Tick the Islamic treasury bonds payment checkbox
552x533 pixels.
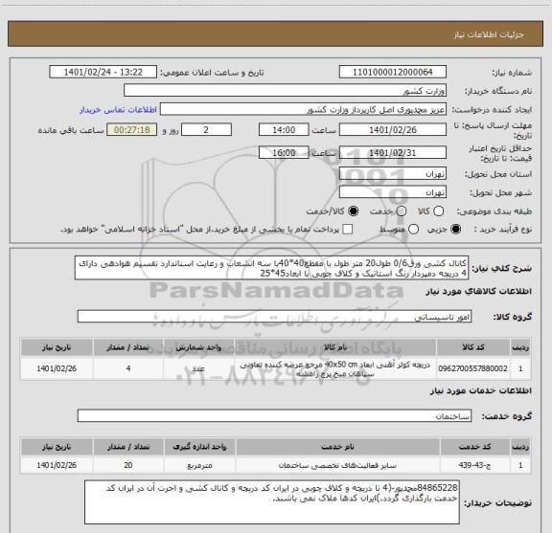click(x=348, y=230)
